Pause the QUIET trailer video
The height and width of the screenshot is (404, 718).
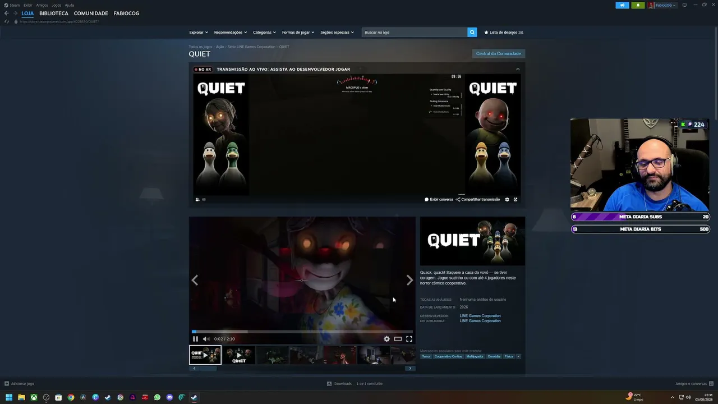coord(195,339)
